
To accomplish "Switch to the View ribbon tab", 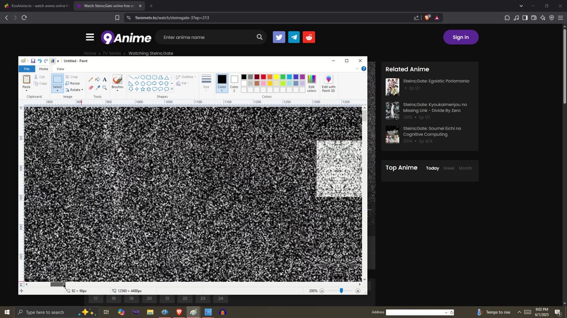I will [60, 69].
